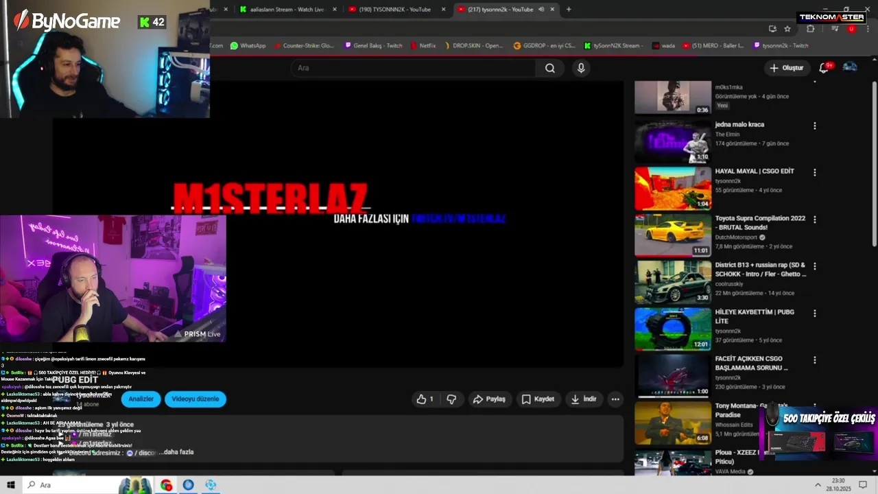
Task: Download the video with İndir
Action: (x=584, y=399)
